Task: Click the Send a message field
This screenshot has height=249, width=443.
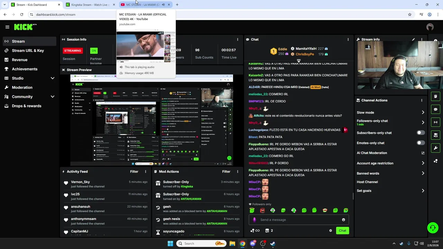Action: click(299, 220)
